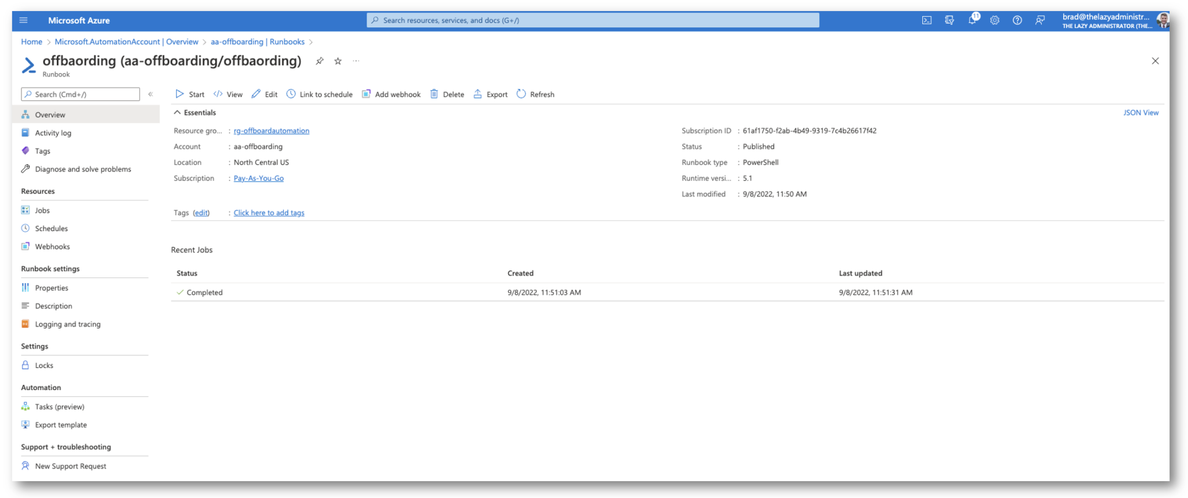The image size is (1188, 498).
Task: Open the more options ellipsis by the title
Action: tap(356, 61)
